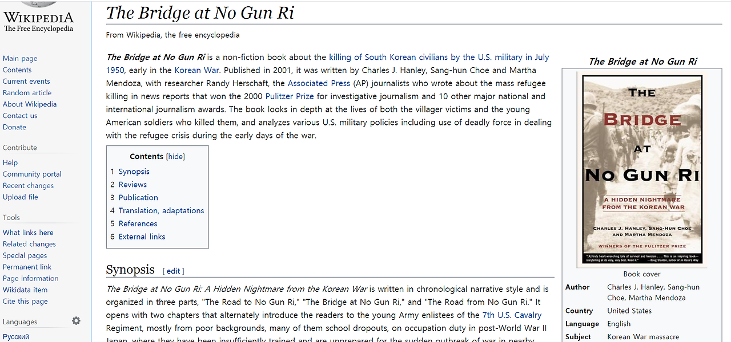Image resolution: width=731 pixels, height=342 pixels.
Task: Click the Donate link
Action: tap(14, 127)
